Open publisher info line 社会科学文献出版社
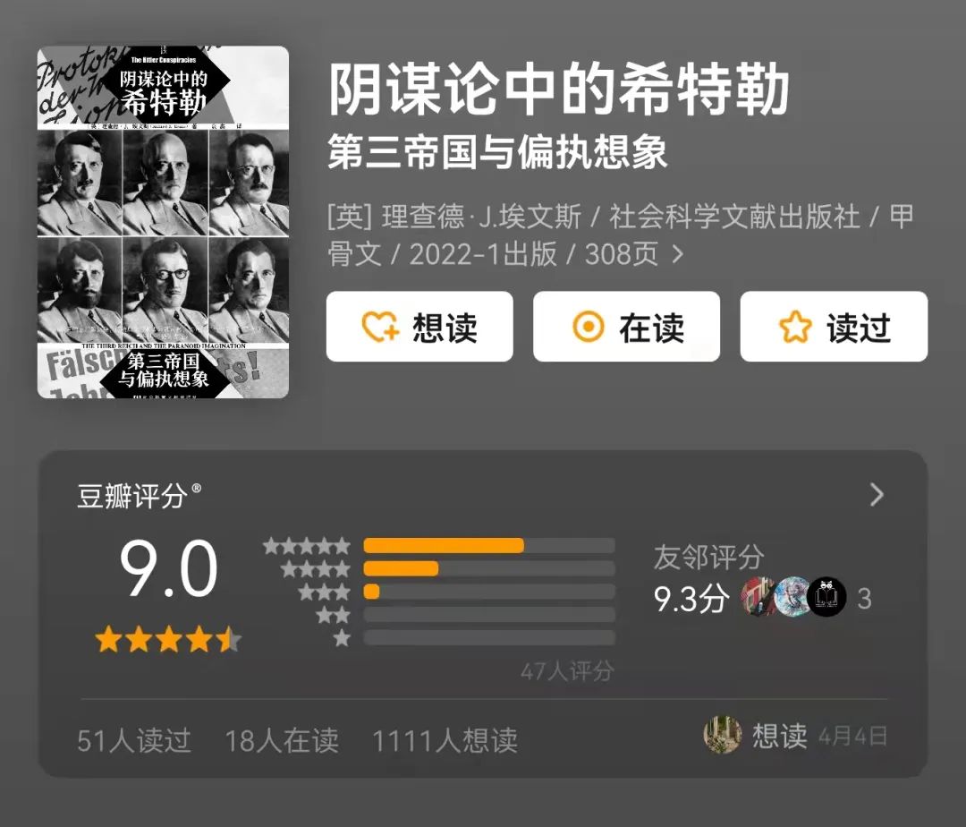Image resolution: width=966 pixels, height=827 pixels. coord(735,217)
